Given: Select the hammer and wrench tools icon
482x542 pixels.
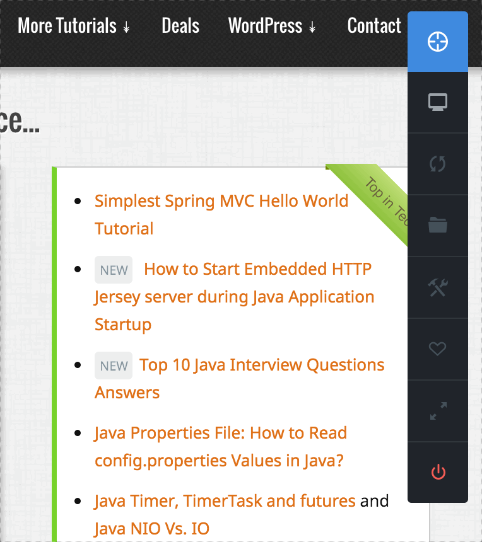Looking at the screenshot, I should click(437, 287).
